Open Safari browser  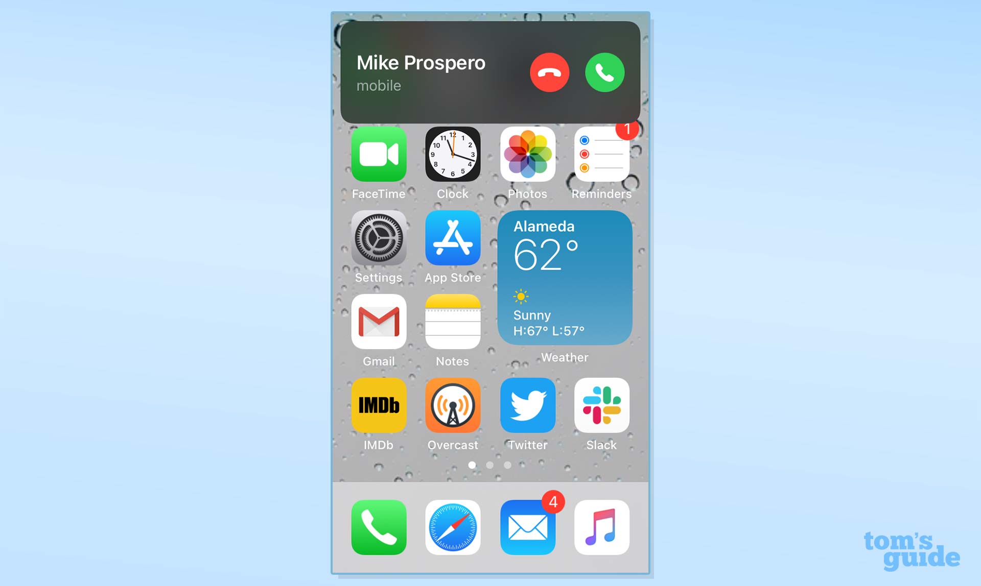tap(453, 527)
